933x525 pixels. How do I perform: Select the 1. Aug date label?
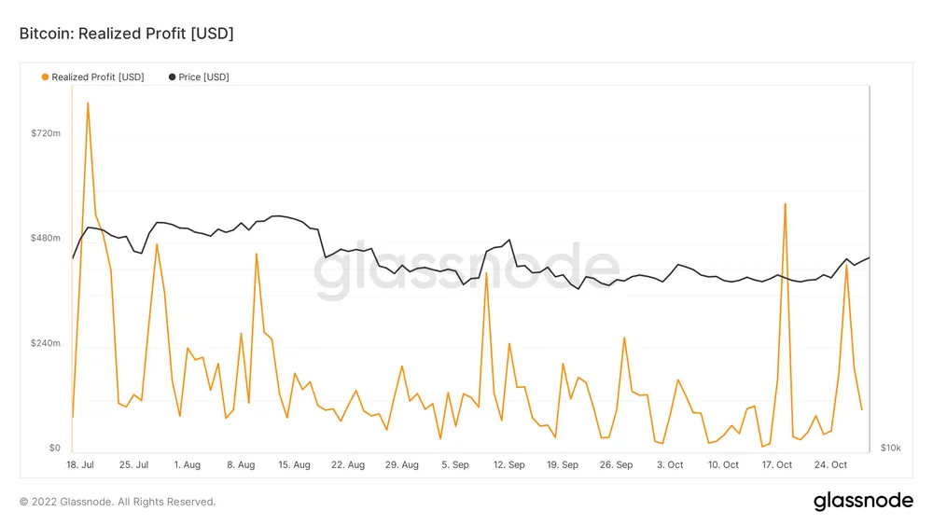click(x=187, y=464)
